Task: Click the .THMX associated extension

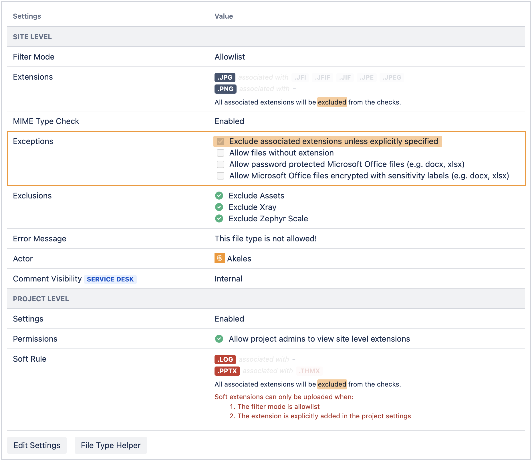Action: tap(309, 371)
